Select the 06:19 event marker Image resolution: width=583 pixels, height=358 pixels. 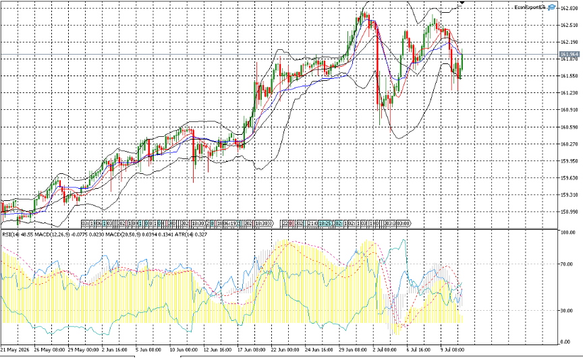pos(231,224)
